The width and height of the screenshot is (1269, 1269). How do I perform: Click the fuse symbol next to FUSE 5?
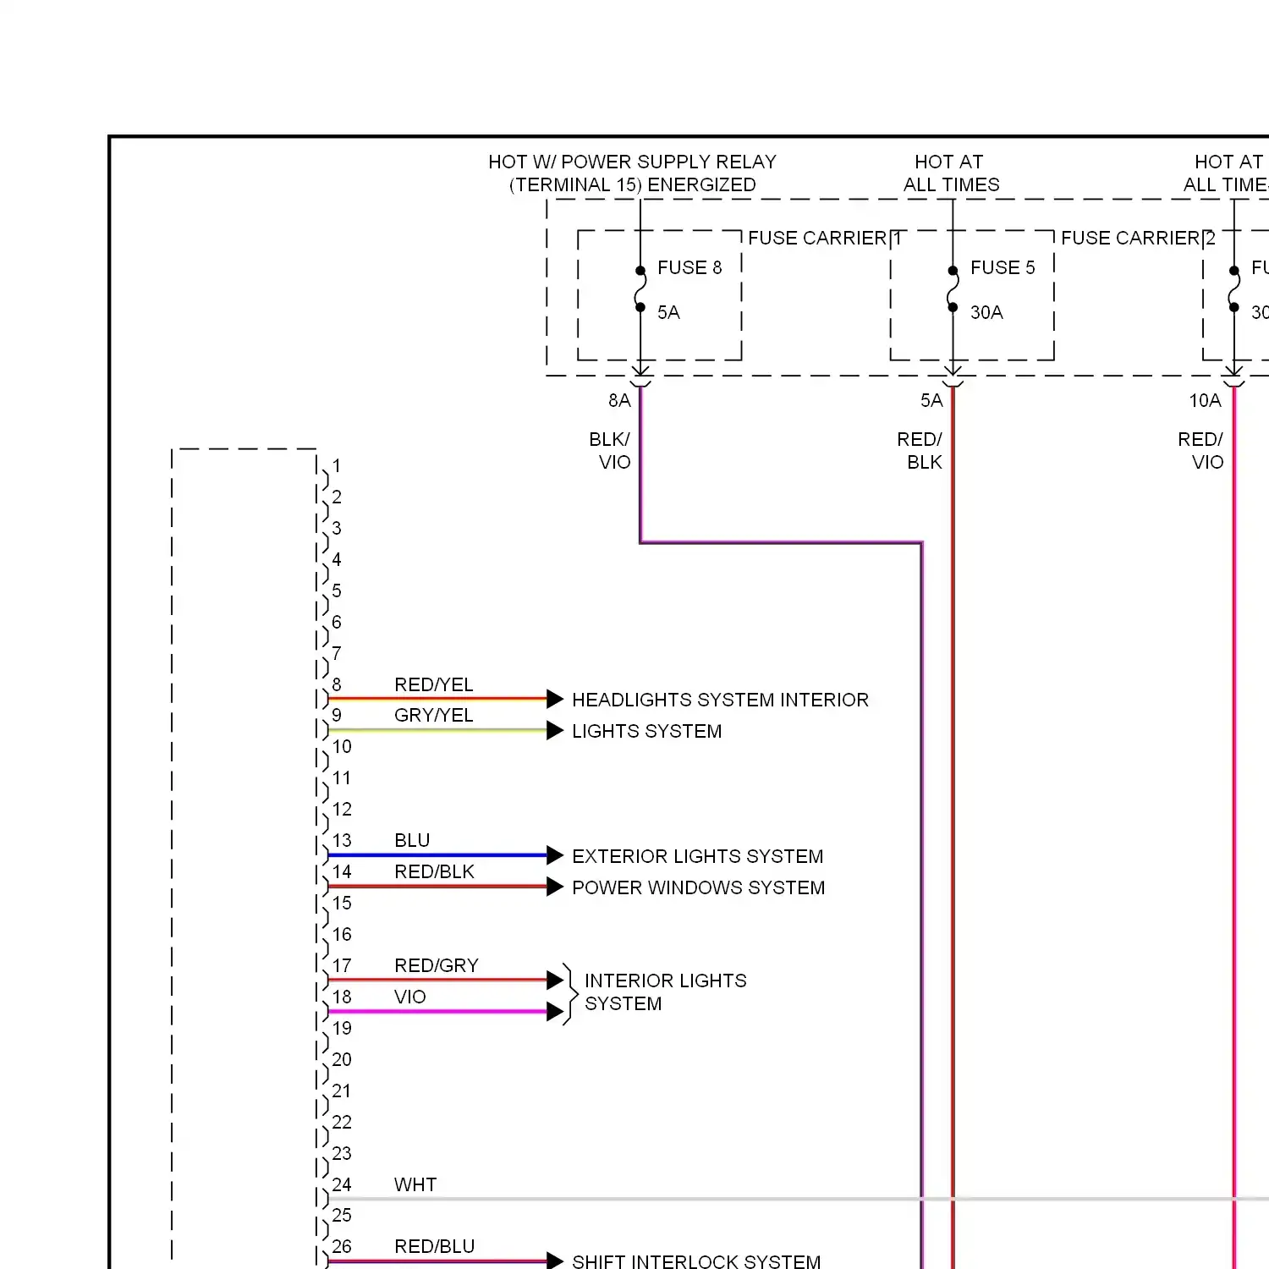click(953, 289)
